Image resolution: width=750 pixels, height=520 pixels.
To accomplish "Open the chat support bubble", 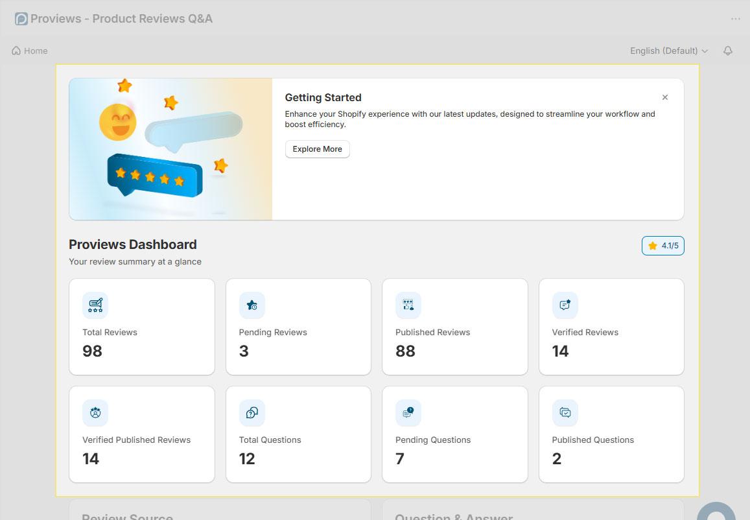I will pyautogui.click(x=716, y=511).
